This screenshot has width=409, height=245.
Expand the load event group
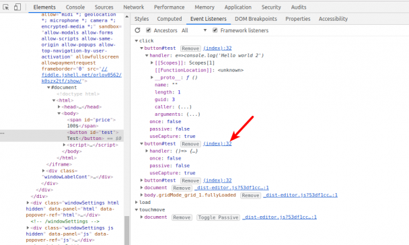(x=137, y=202)
